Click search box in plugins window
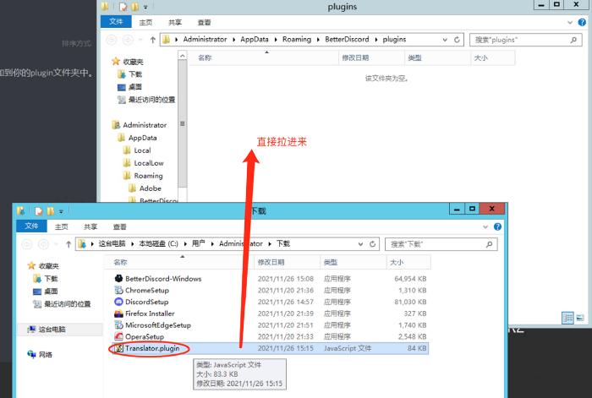The image size is (592, 398). (x=525, y=40)
